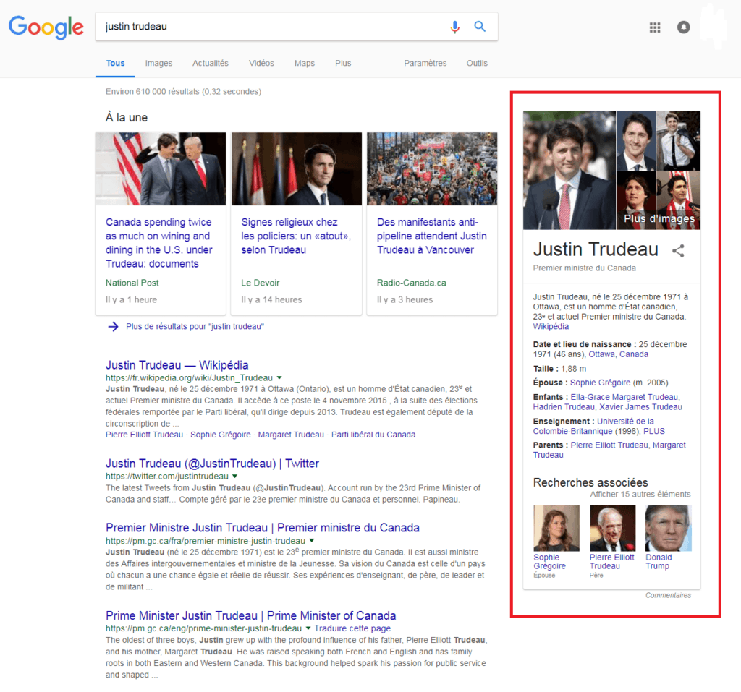Viewport: 741px width, 692px height.
Task: Click Sophie Grégoire related search photo
Action: coord(556,528)
